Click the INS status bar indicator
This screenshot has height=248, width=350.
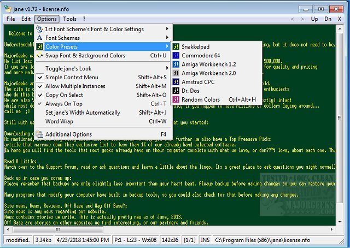pyautogui.click(x=205, y=240)
